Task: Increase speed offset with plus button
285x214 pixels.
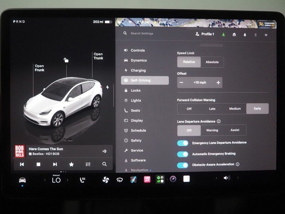Action: pos(218,83)
